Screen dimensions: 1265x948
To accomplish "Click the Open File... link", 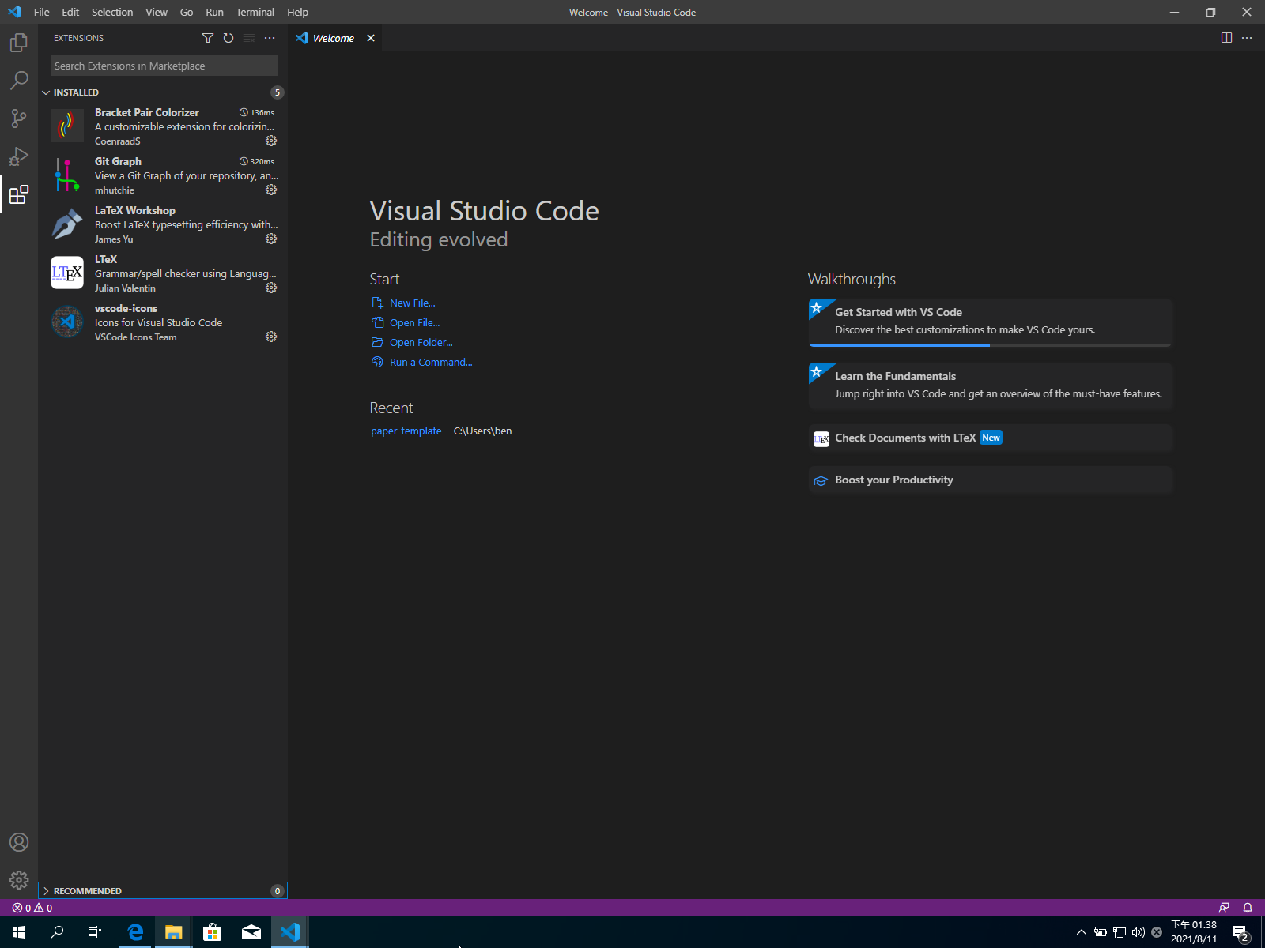I will 414,322.
